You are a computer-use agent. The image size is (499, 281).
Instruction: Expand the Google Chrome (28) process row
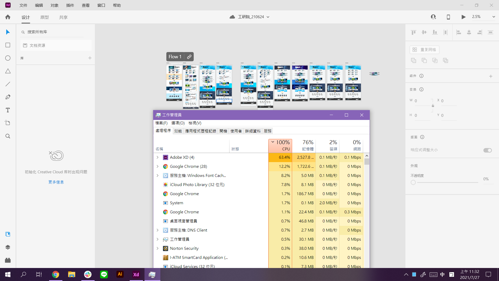pyautogui.click(x=157, y=167)
